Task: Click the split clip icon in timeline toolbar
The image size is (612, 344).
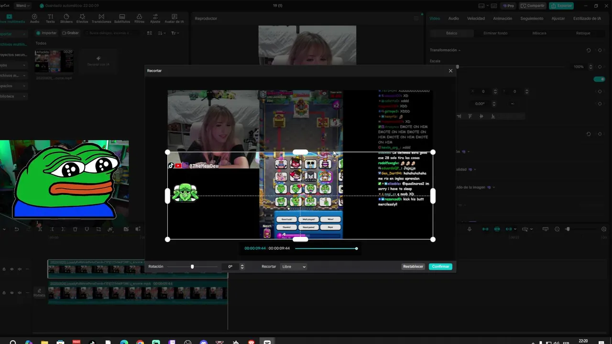Action: (40, 229)
